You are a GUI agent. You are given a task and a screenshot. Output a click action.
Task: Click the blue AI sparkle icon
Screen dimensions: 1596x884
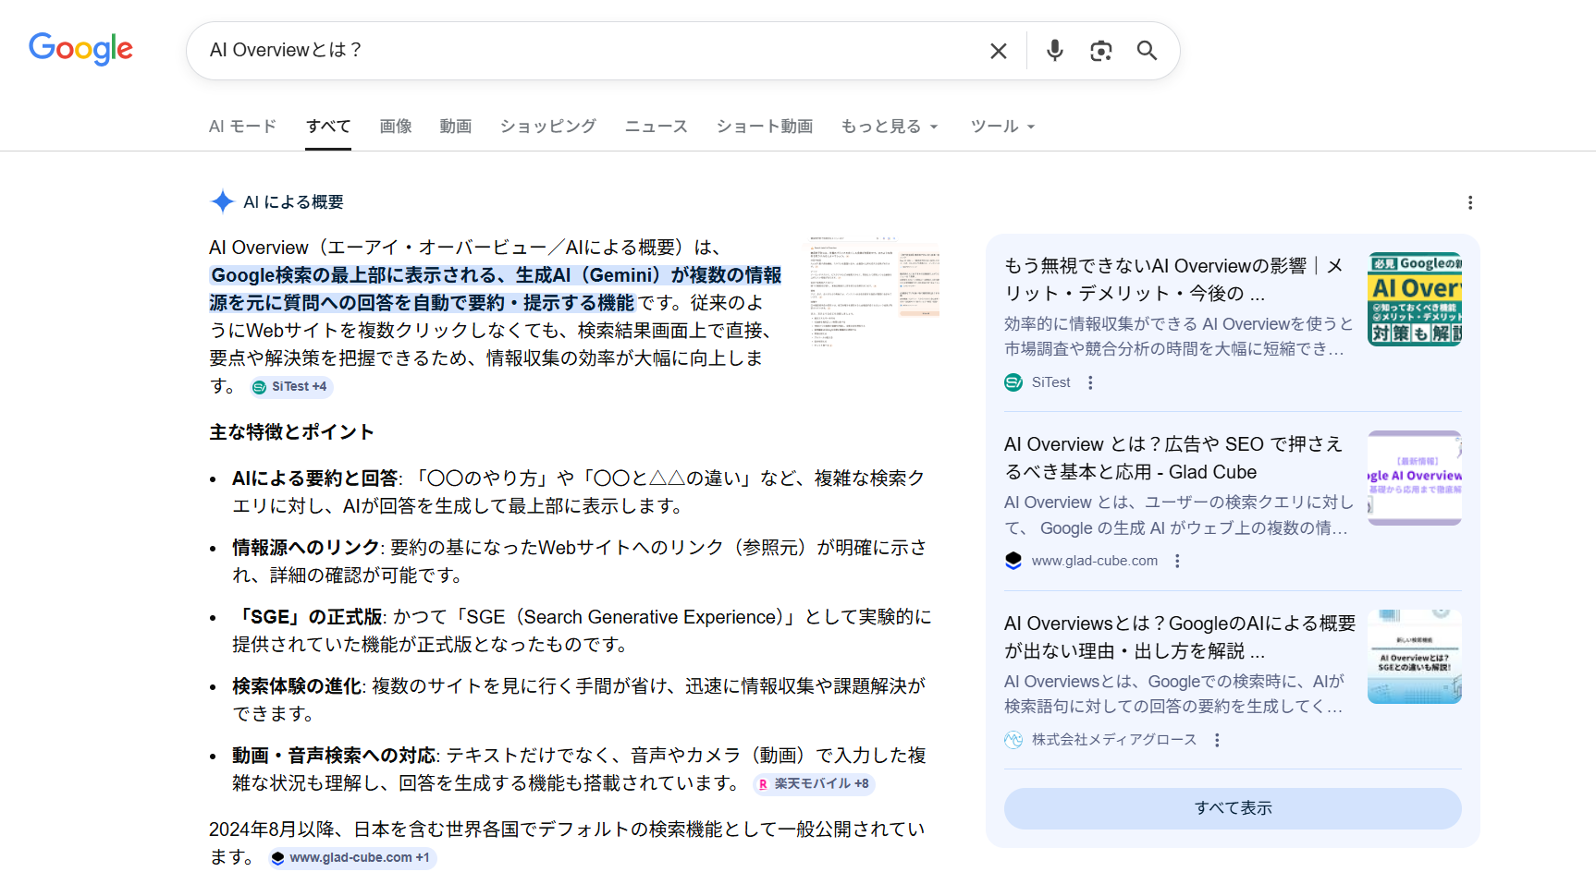point(222,201)
